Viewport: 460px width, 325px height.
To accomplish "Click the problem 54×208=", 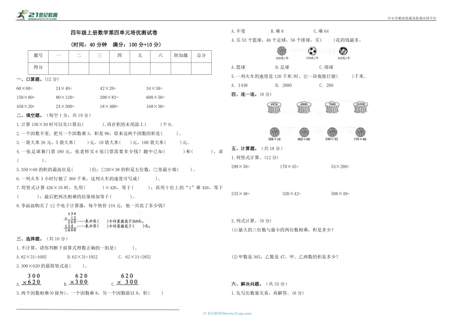I will click(x=340, y=166).
